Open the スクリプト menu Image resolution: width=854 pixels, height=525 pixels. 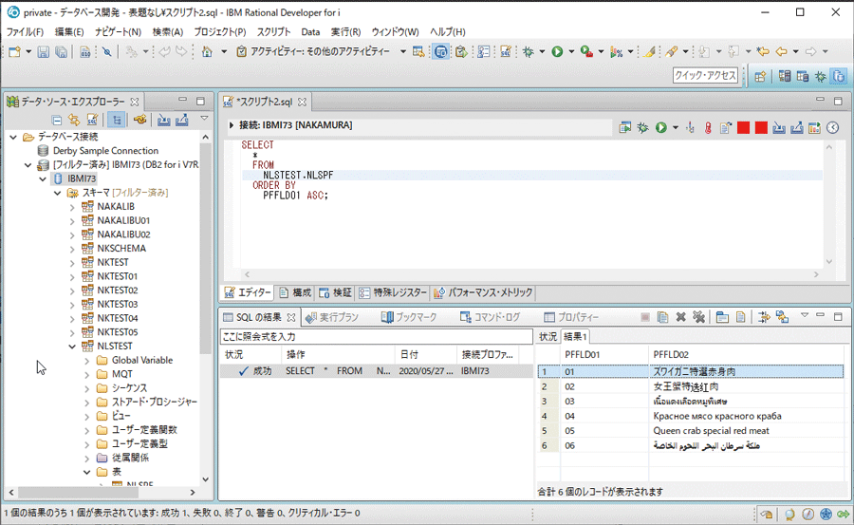(273, 31)
